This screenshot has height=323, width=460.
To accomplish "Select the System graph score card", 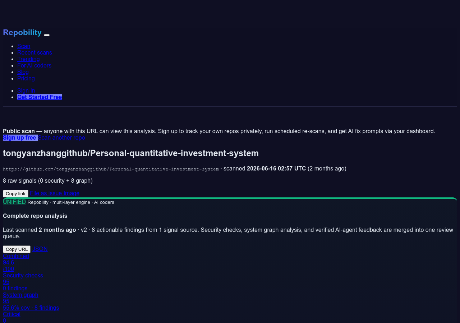I will click(x=31, y=301).
